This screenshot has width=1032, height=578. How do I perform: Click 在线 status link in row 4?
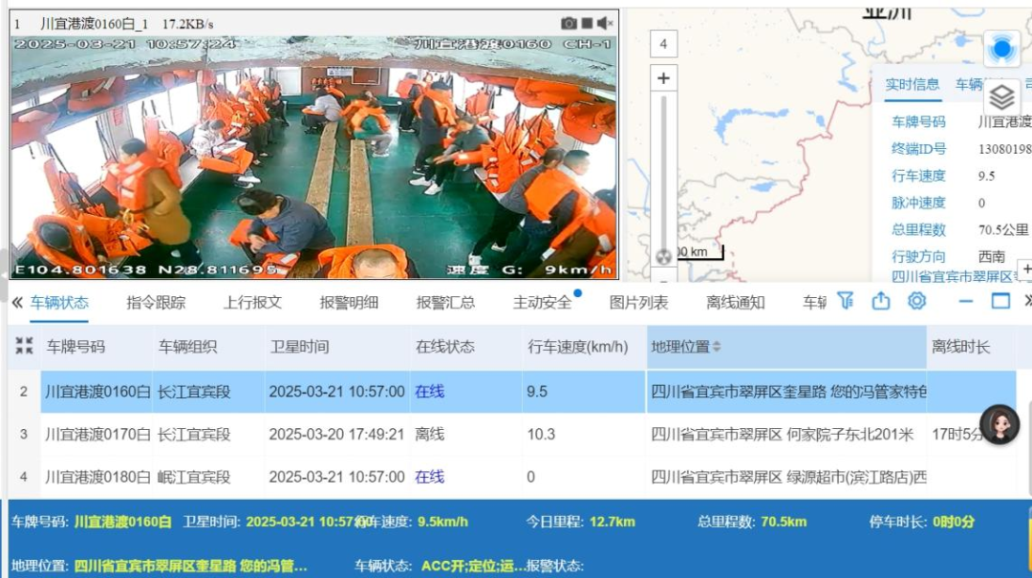pos(429,478)
